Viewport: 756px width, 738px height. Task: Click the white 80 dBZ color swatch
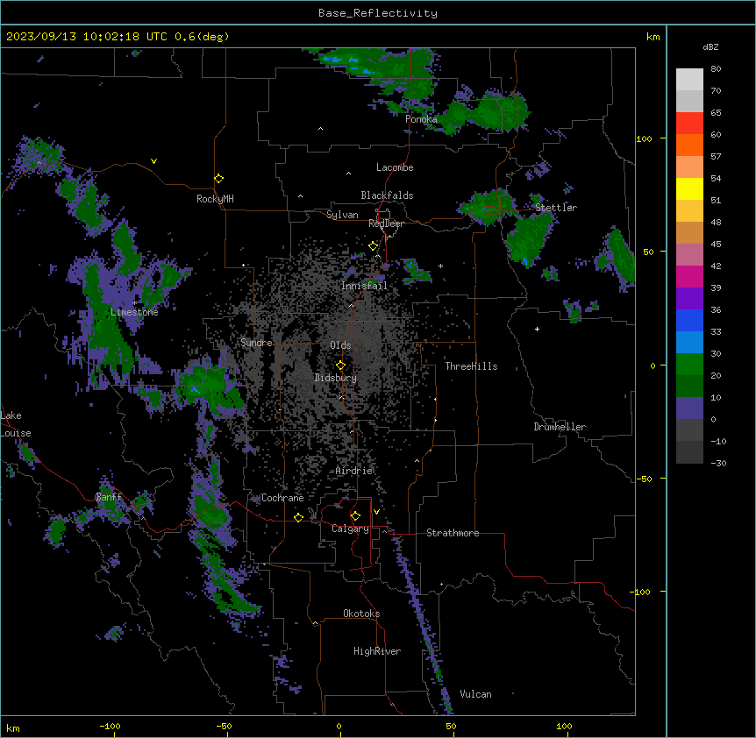pyautogui.click(x=689, y=79)
